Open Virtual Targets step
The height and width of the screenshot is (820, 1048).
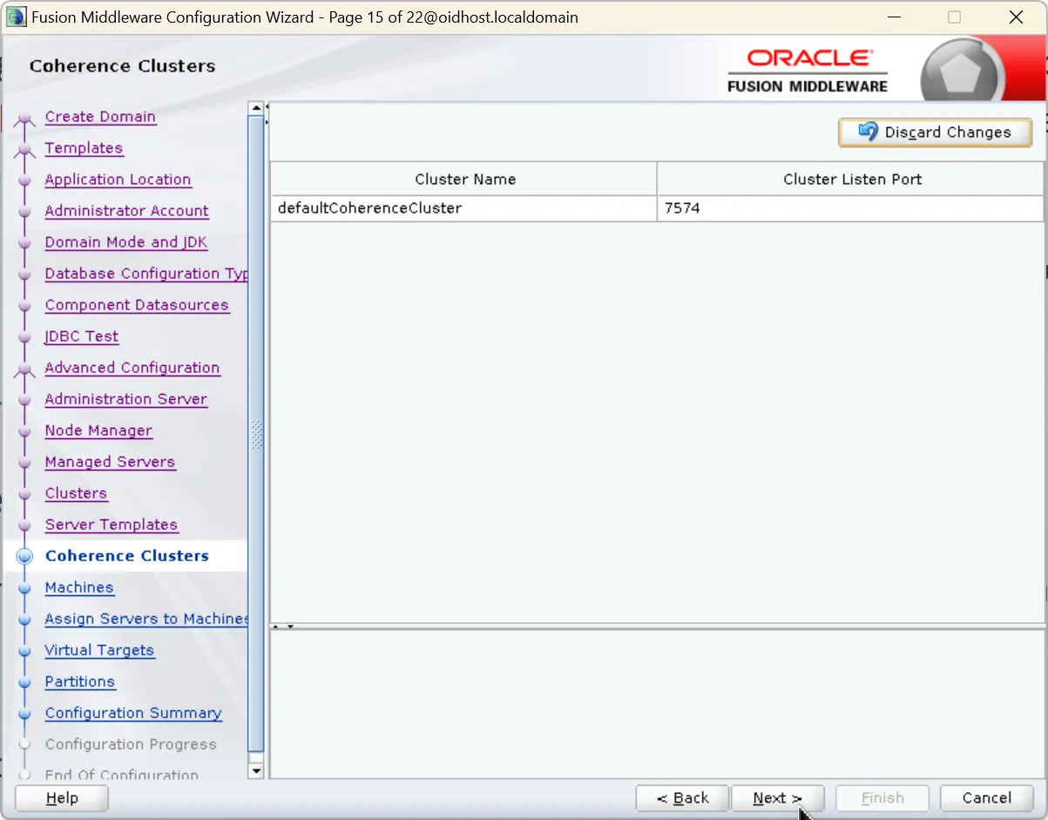[99, 650]
